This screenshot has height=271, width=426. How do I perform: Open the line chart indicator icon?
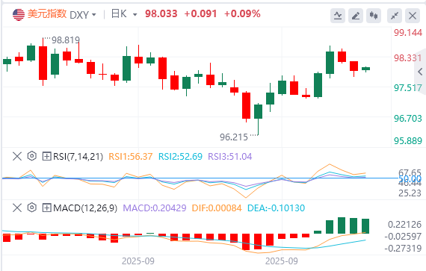338,16
